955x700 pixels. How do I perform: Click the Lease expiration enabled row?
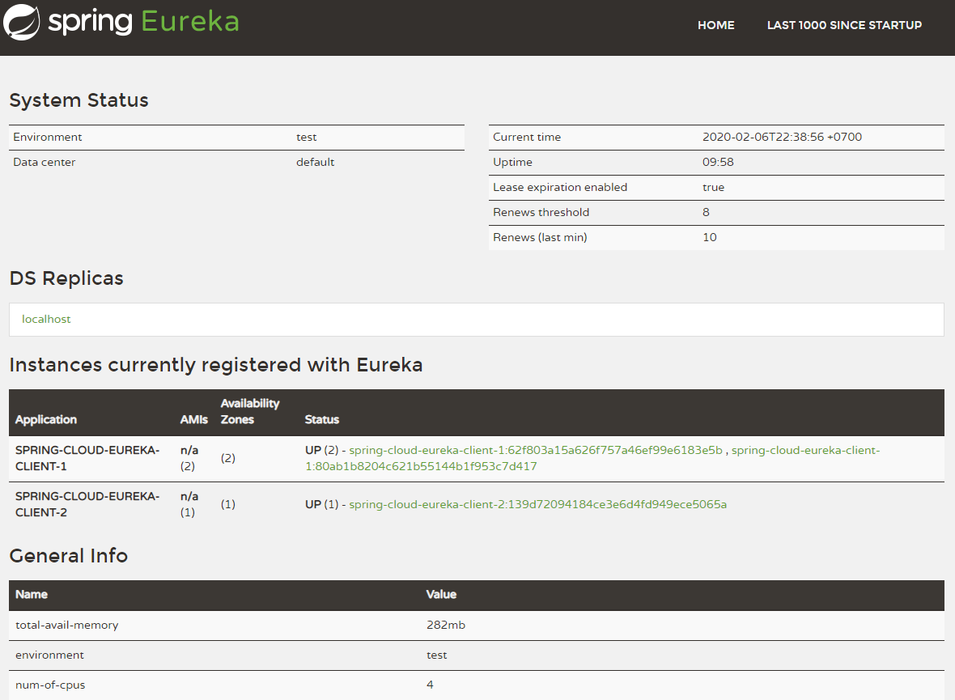pyautogui.click(x=560, y=187)
